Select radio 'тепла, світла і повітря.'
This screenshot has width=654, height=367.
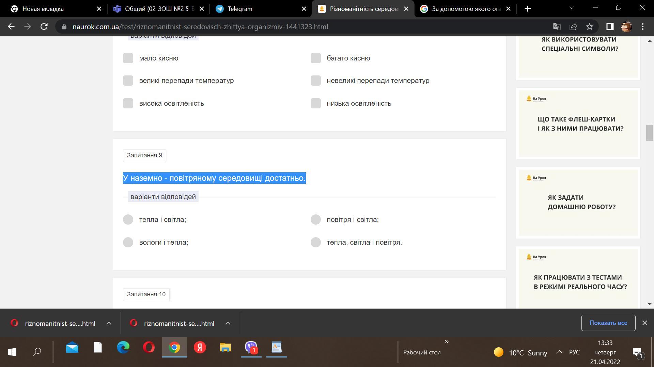point(316,242)
